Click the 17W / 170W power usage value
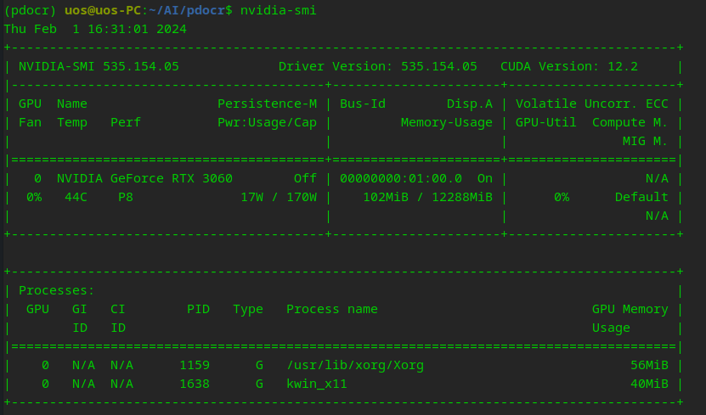Image resolution: width=706 pixels, height=415 pixels. click(279, 197)
